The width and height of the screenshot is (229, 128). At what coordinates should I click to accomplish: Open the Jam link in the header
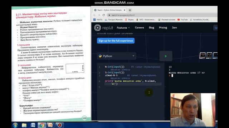point(174,28)
